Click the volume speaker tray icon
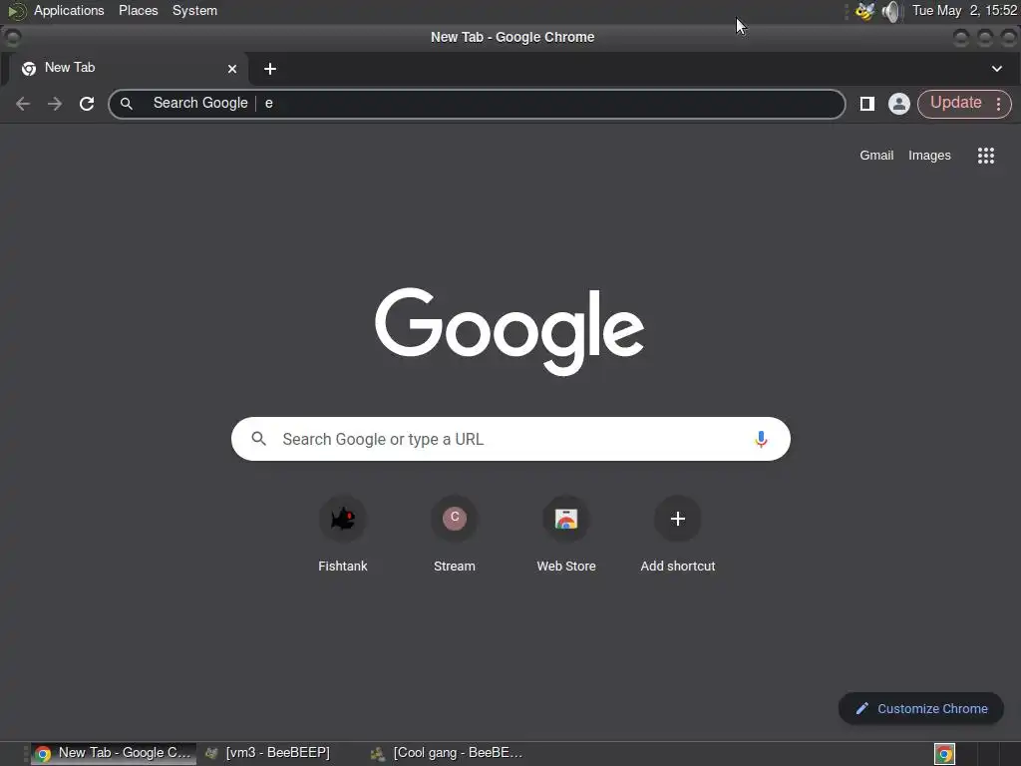The height and width of the screenshot is (766, 1021). click(890, 11)
